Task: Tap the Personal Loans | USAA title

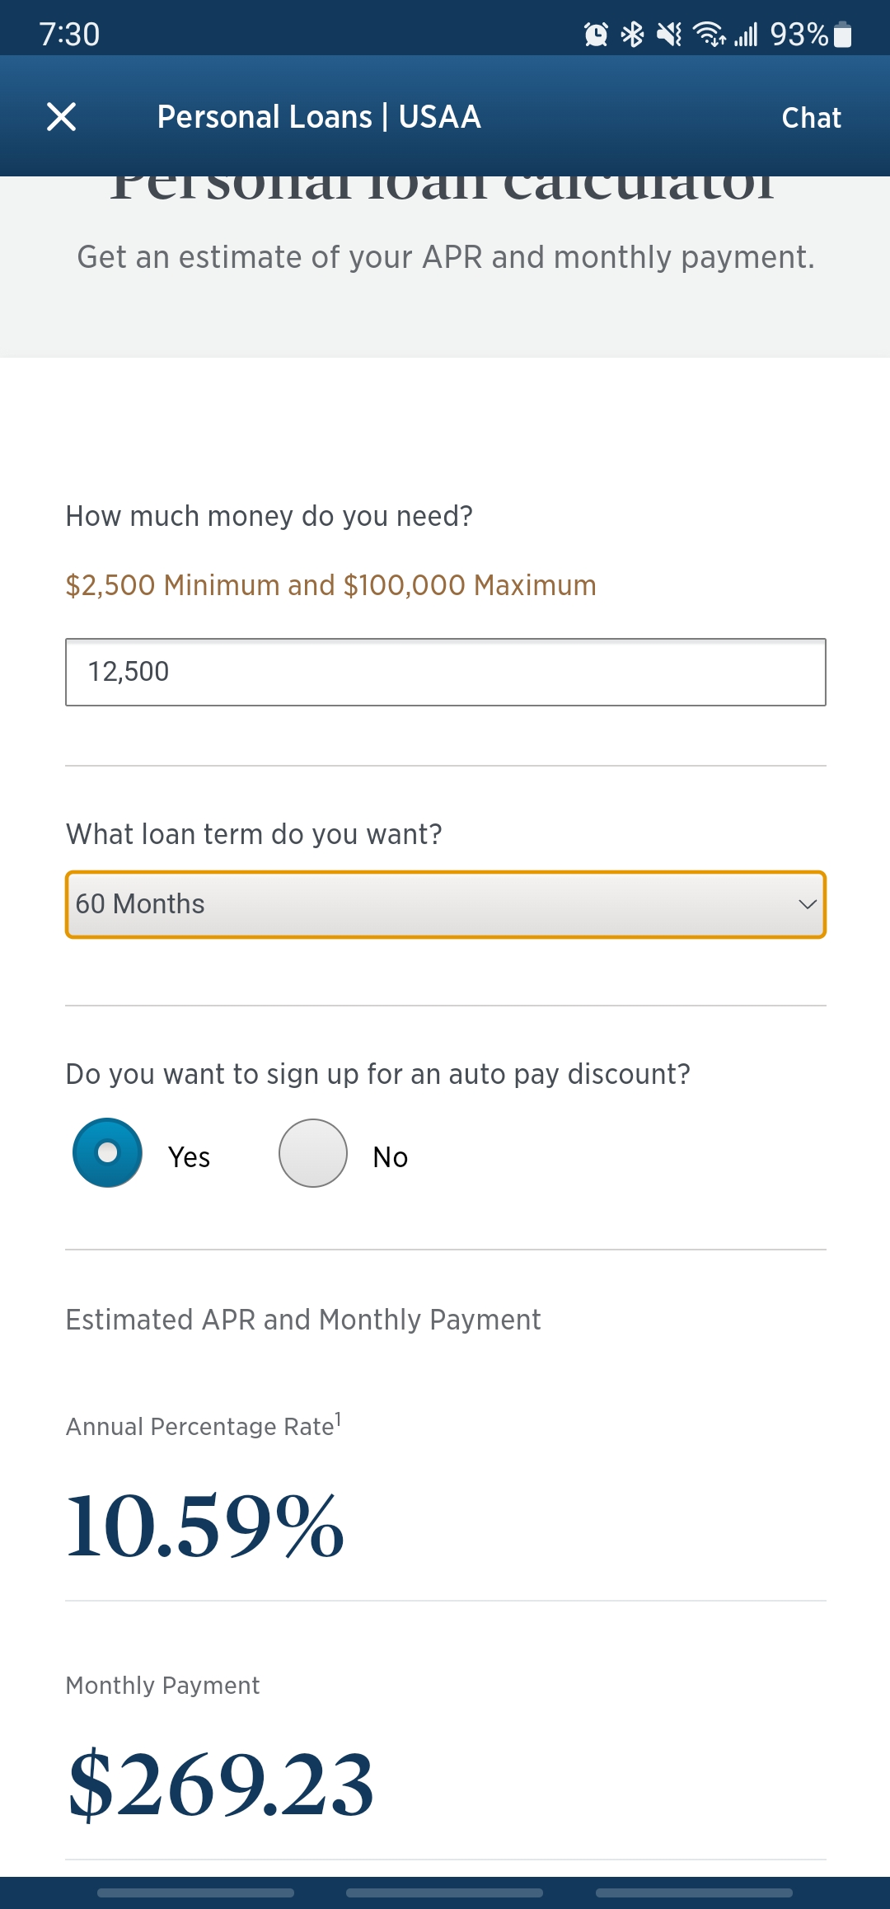Action: [319, 117]
